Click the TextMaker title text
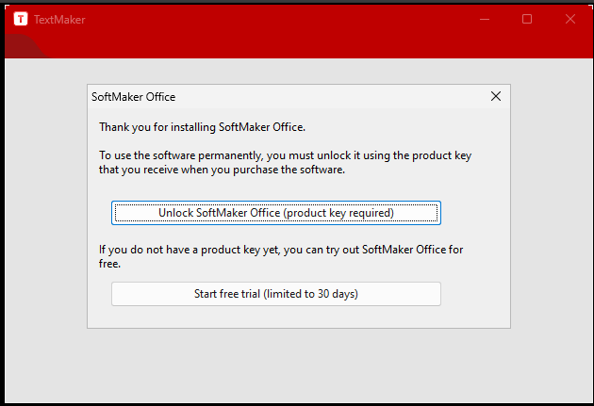The image size is (594, 406). coord(59,19)
